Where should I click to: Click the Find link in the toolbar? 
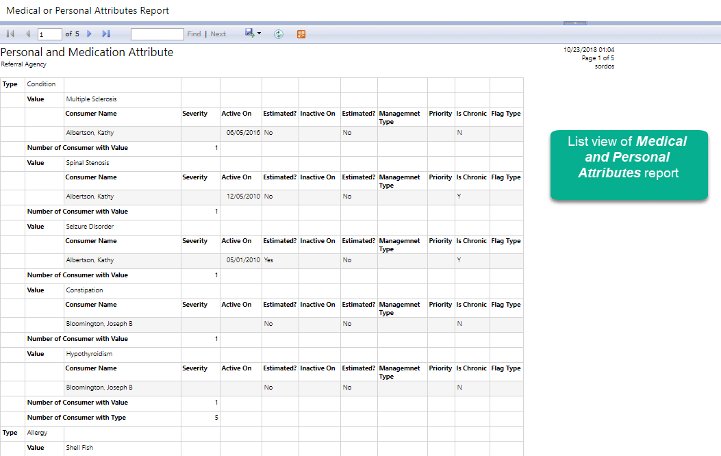(x=192, y=33)
